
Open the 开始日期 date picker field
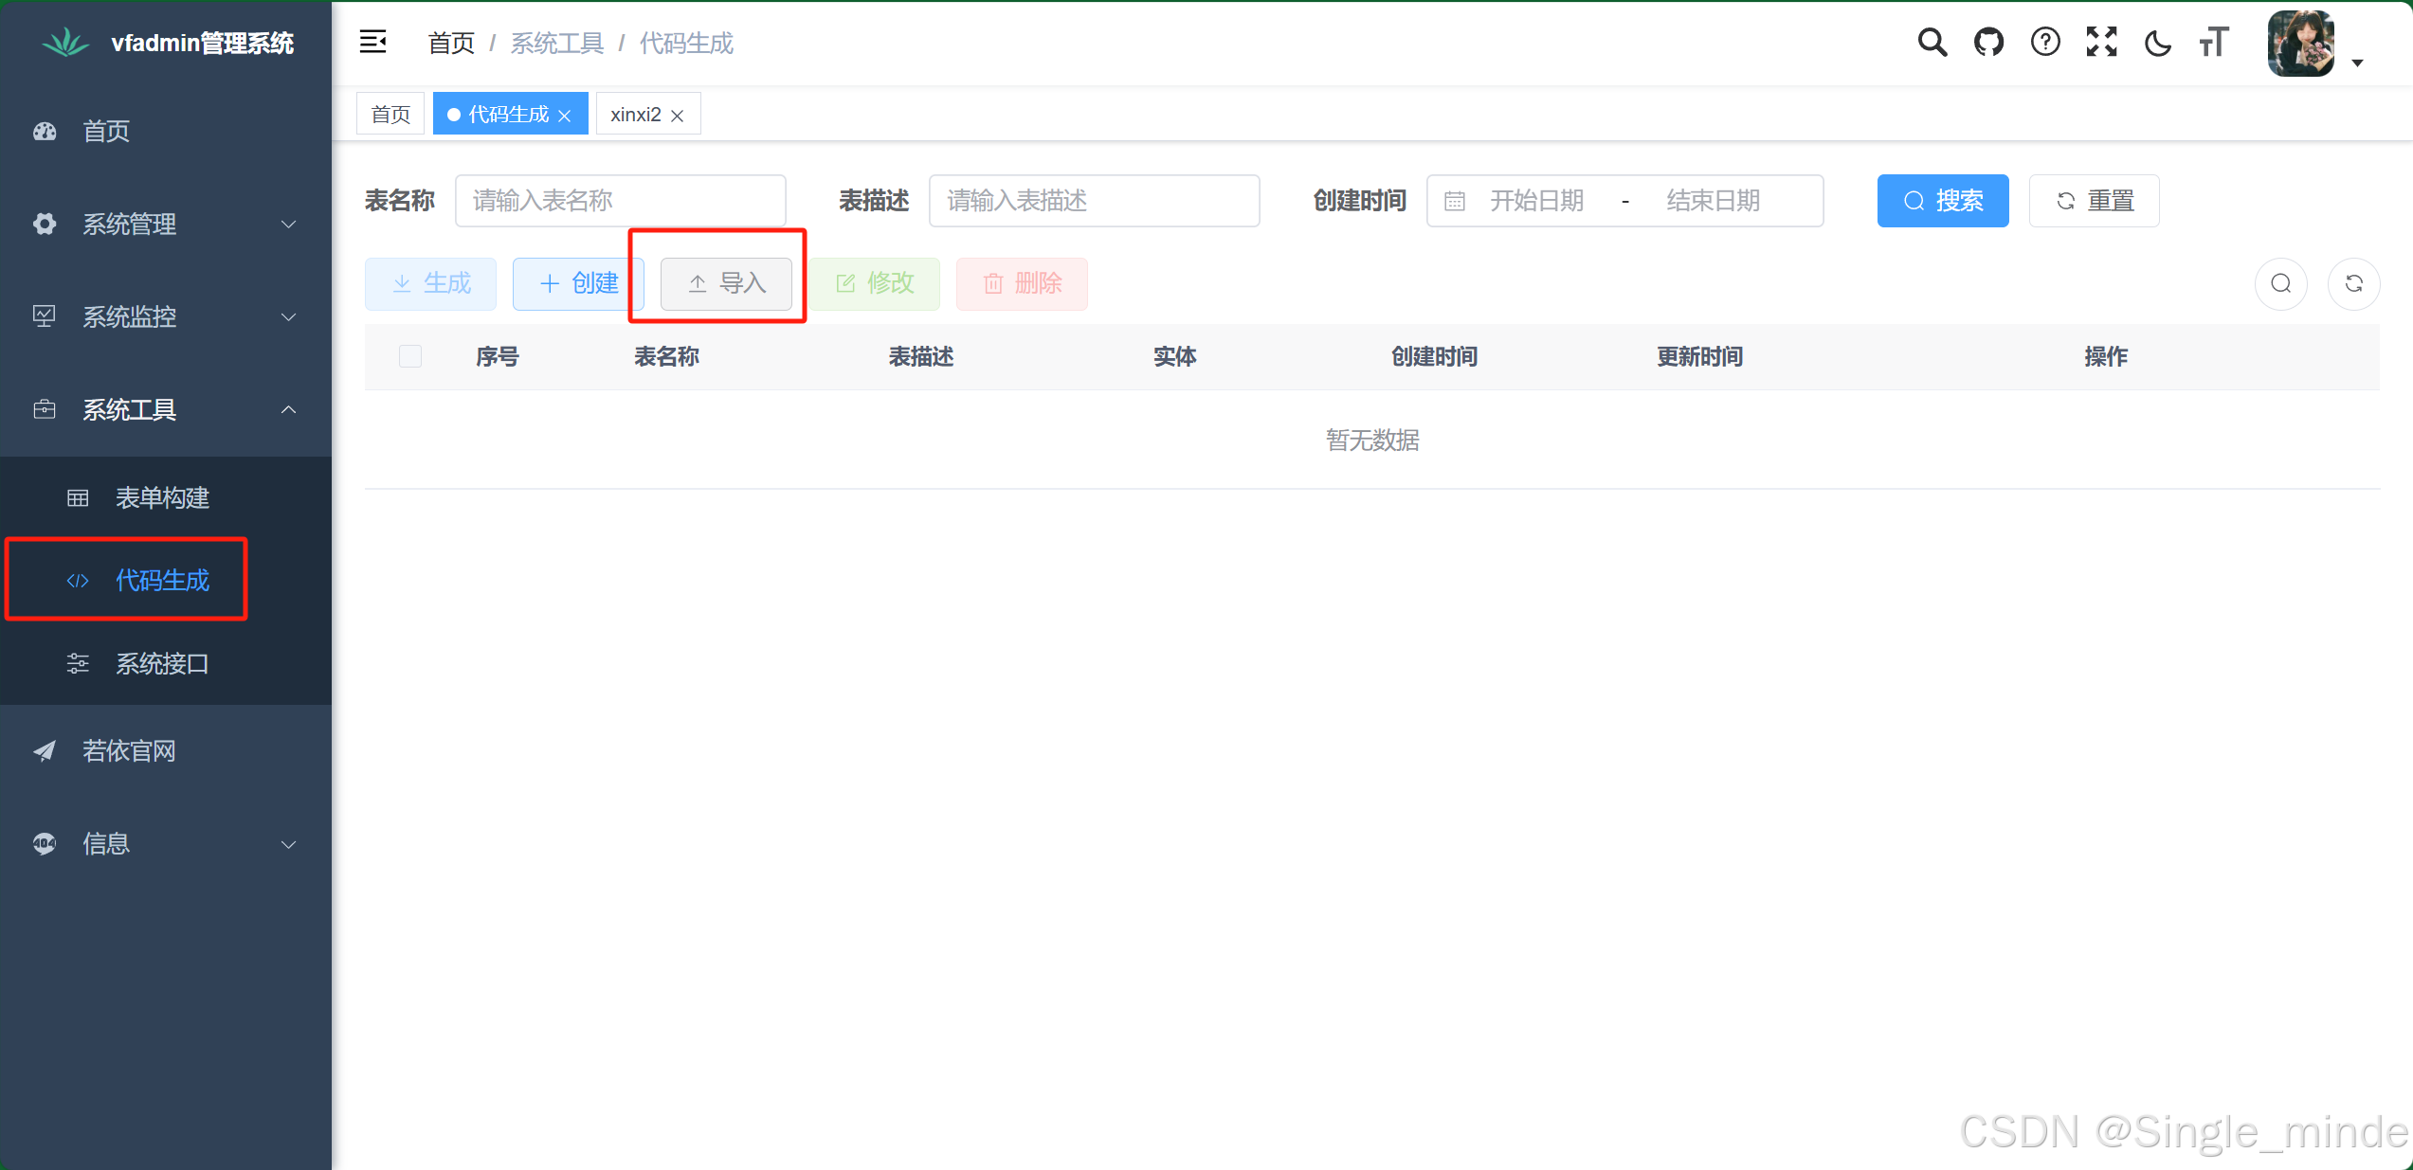point(1535,201)
